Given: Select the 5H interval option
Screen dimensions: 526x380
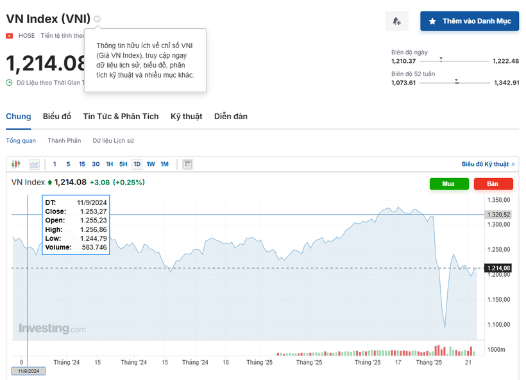Looking at the screenshot, I should coord(123,164).
